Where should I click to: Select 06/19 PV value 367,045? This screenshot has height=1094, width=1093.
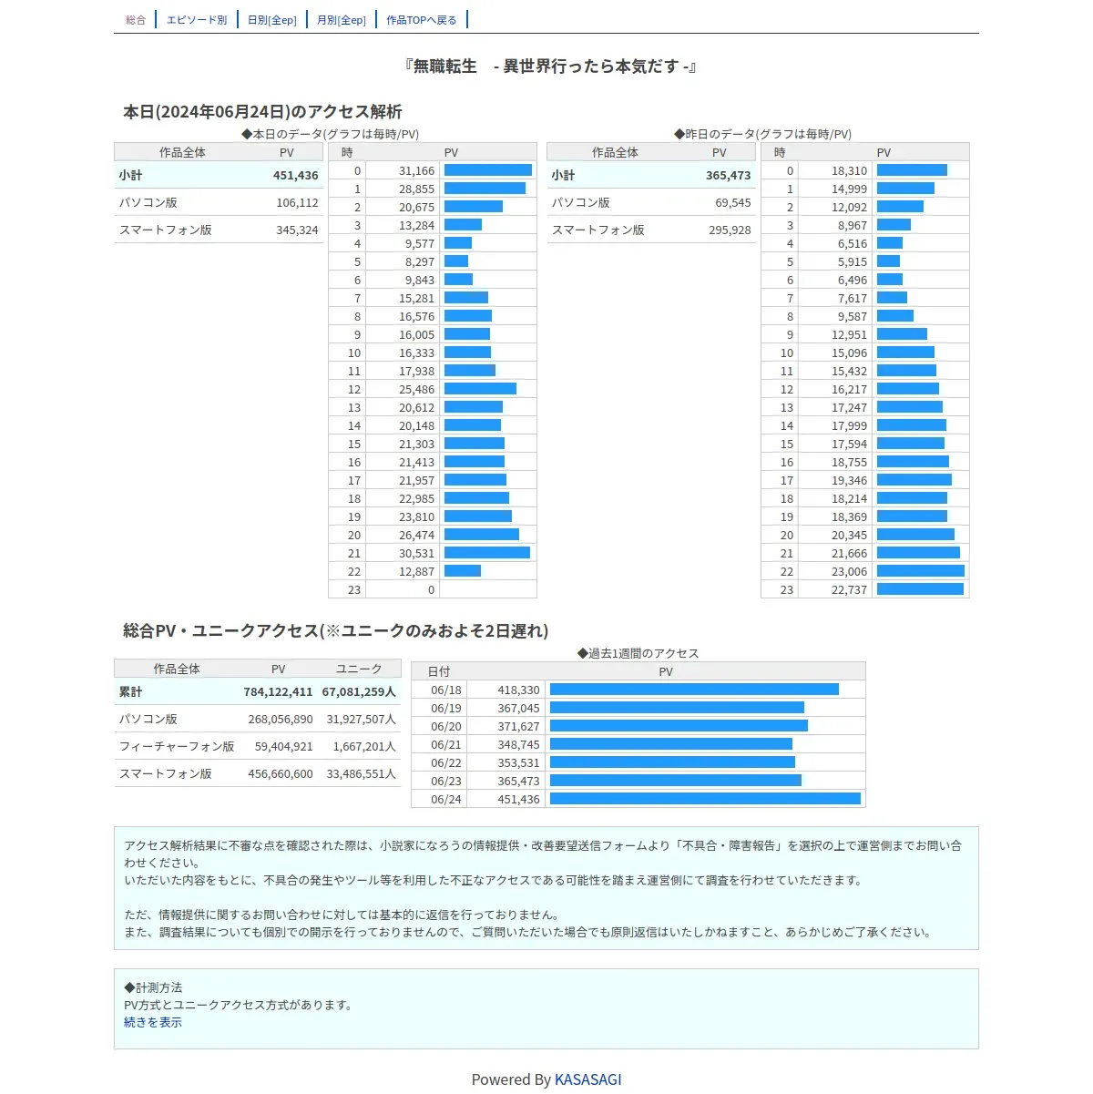(x=519, y=708)
